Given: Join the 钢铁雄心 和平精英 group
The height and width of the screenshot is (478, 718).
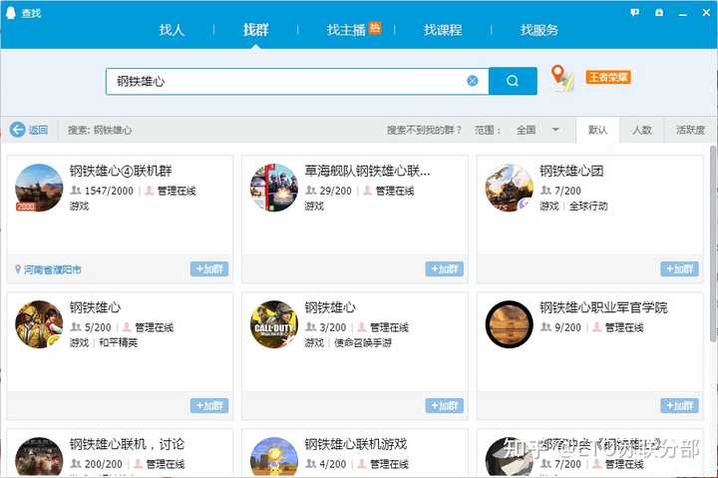Looking at the screenshot, I should click(209, 405).
